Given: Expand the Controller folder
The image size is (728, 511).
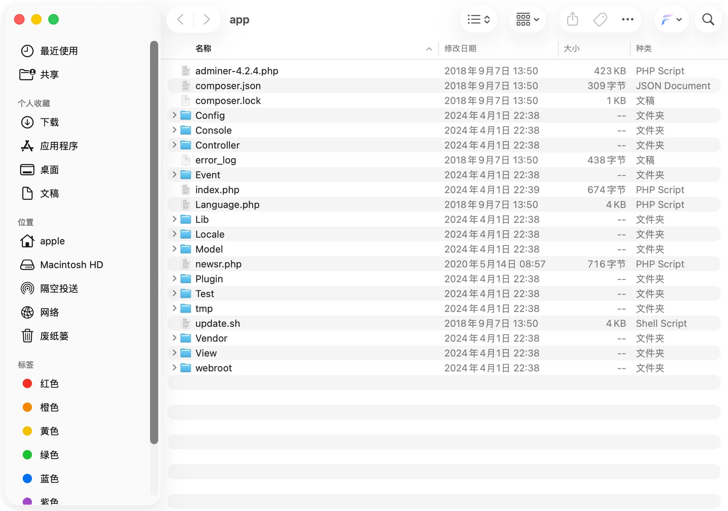Looking at the screenshot, I should point(174,145).
